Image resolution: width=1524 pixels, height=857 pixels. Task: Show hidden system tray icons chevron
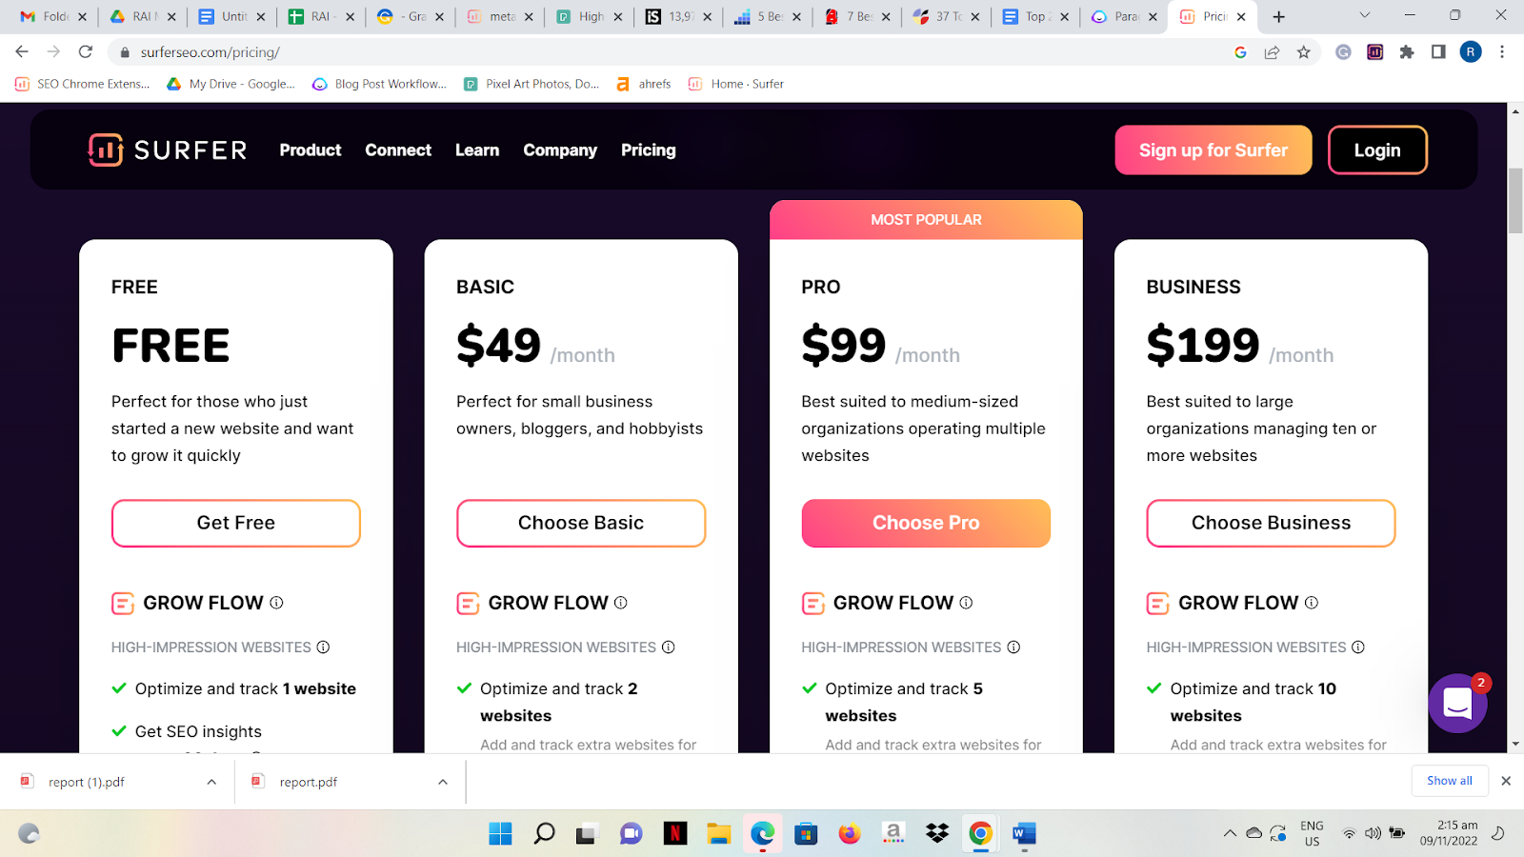click(1230, 833)
